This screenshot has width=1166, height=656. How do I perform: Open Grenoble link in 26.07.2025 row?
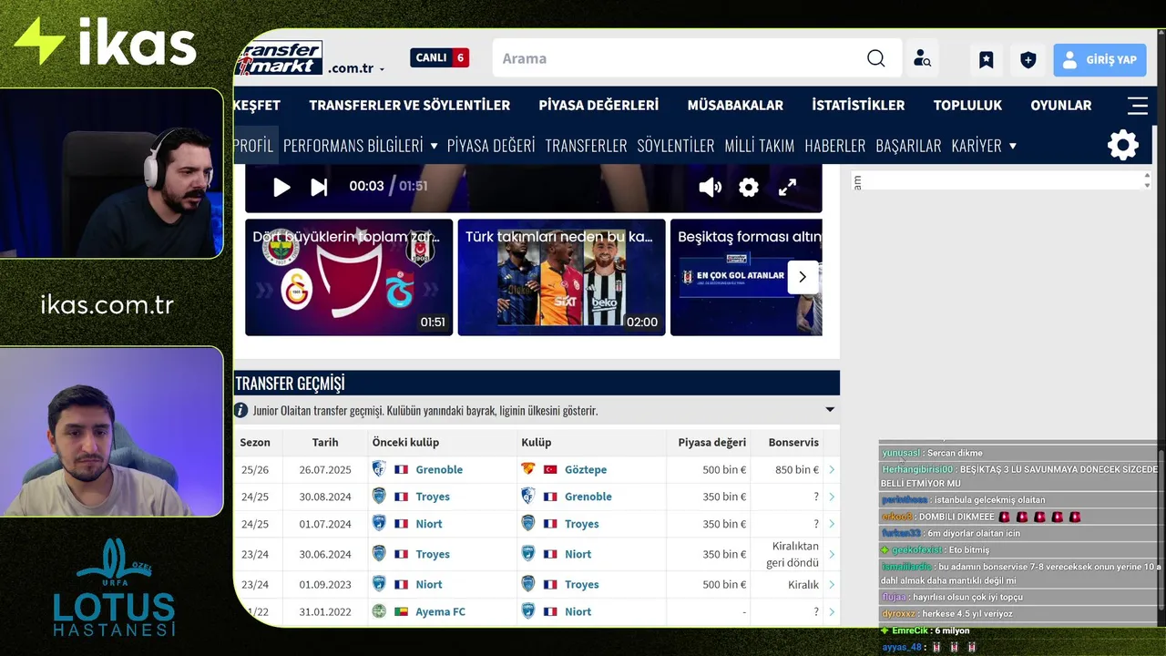[x=439, y=469]
